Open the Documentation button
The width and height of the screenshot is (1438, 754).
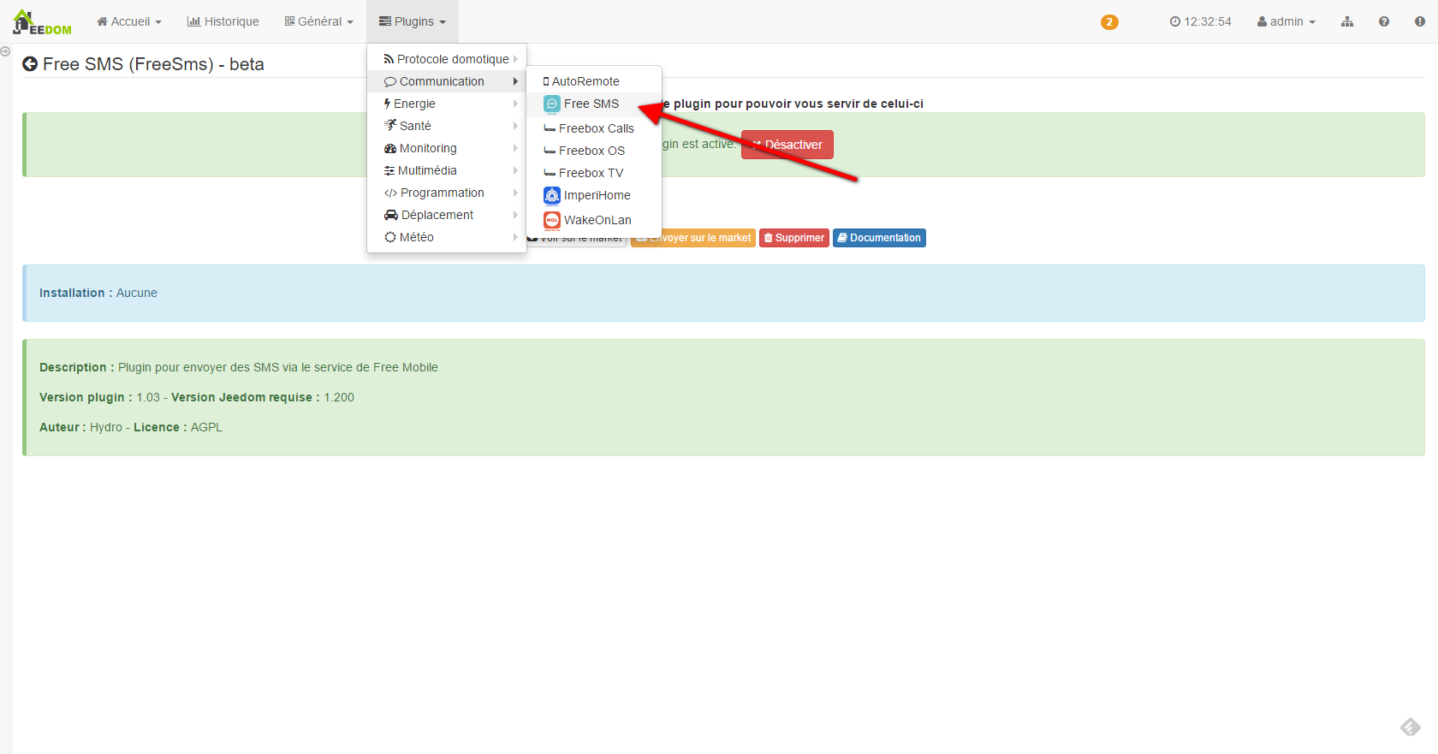(879, 238)
